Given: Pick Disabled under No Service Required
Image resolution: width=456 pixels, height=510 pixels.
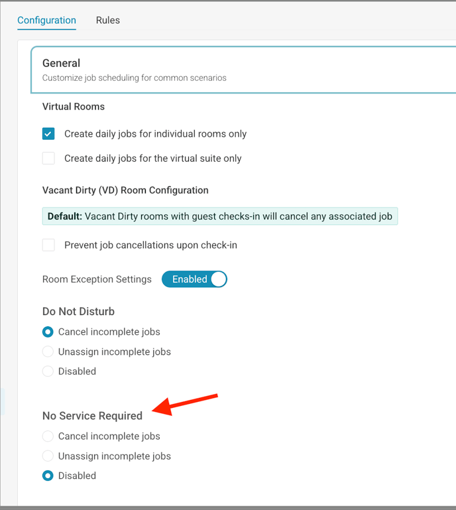Looking at the screenshot, I should tap(48, 476).
